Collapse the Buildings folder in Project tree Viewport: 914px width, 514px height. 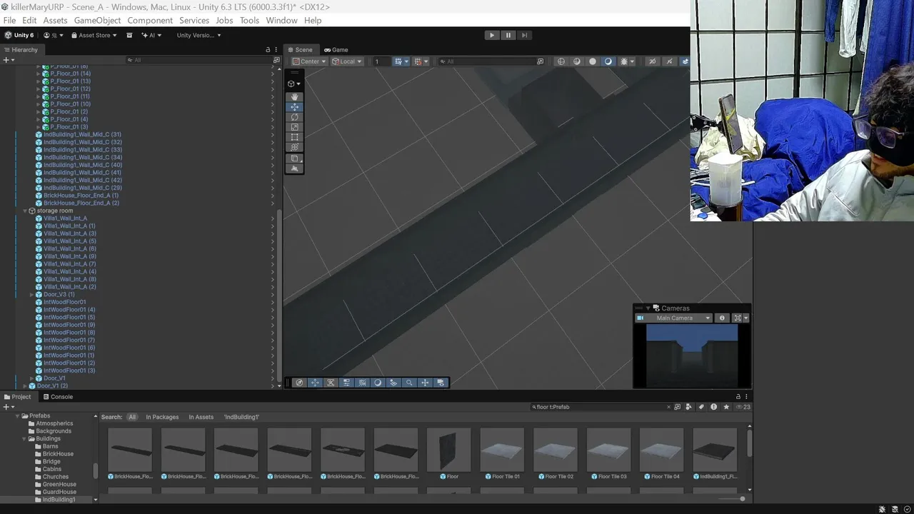(25, 439)
